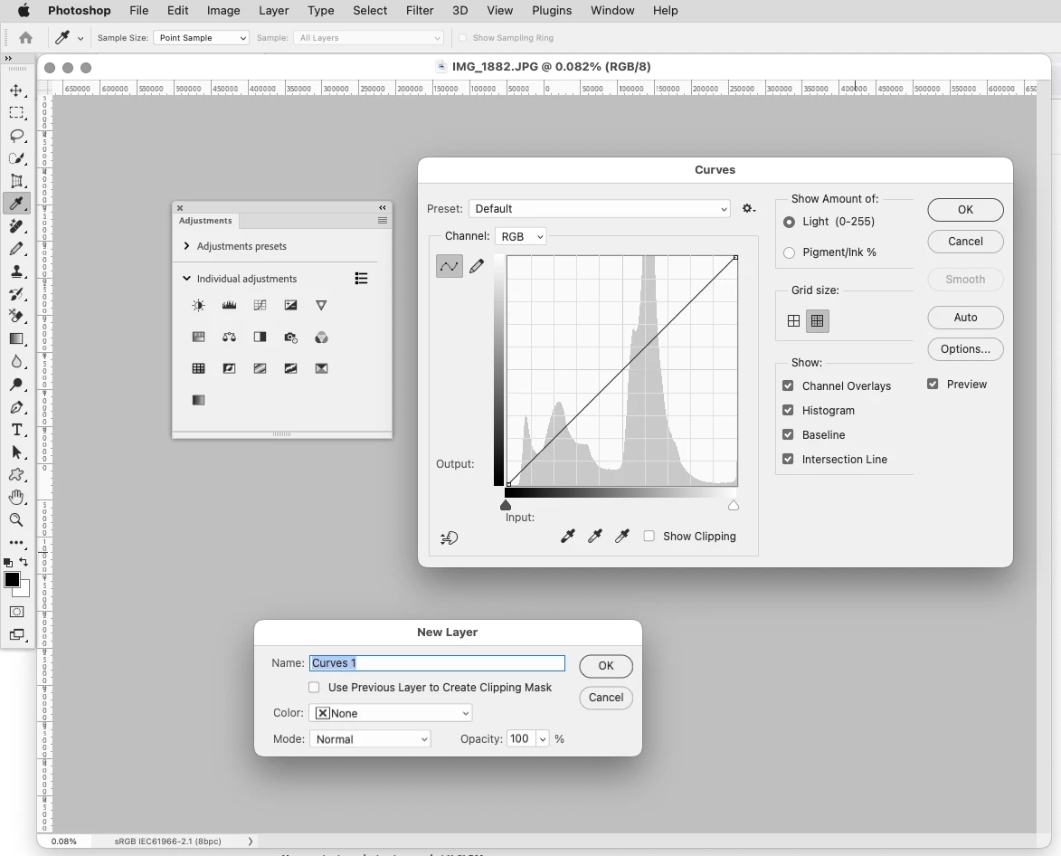The image size is (1061, 856).
Task: Add Black & White adjustment icon
Action: click(x=260, y=337)
